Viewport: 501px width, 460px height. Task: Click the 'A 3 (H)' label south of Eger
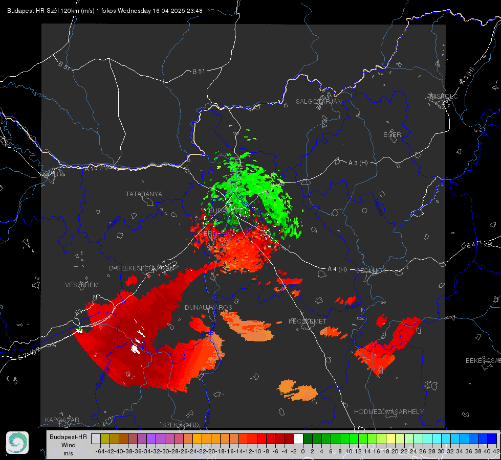(358, 163)
